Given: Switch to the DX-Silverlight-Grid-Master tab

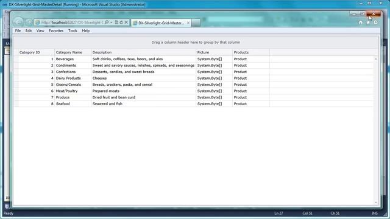Looking at the screenshot, I should pyautogui.click(x=161, y=23).
